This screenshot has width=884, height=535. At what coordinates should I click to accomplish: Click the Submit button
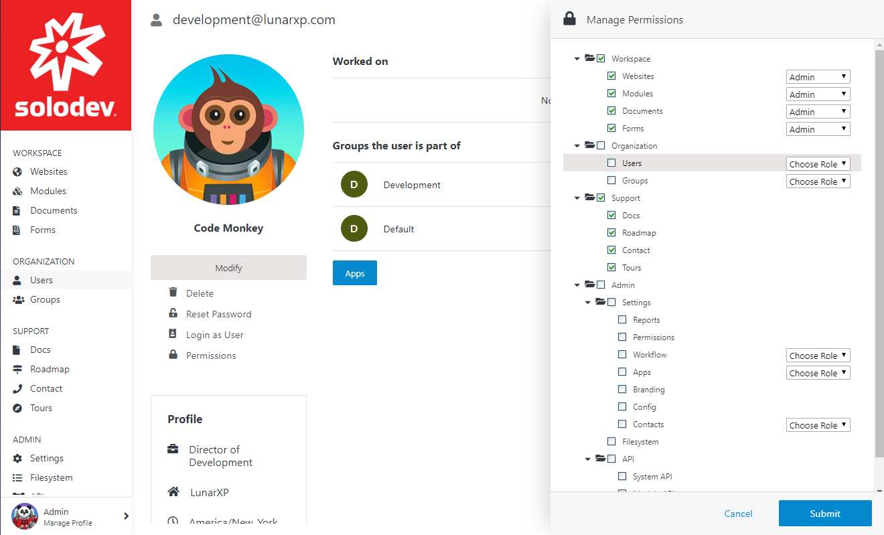[825, 514]
